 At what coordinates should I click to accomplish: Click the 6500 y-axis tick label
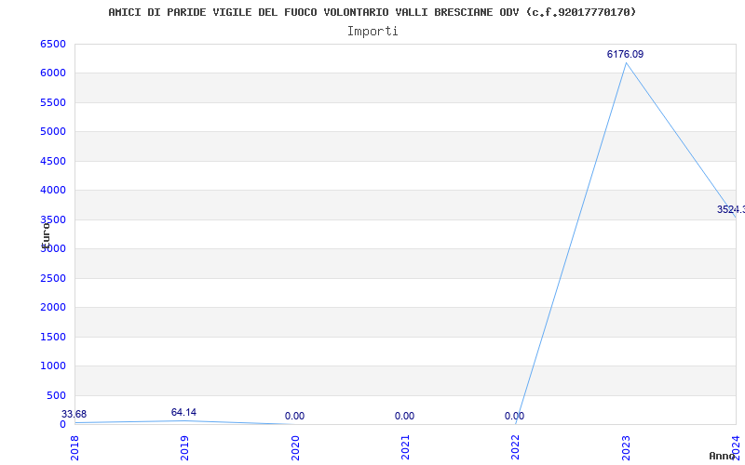[53, 44]
